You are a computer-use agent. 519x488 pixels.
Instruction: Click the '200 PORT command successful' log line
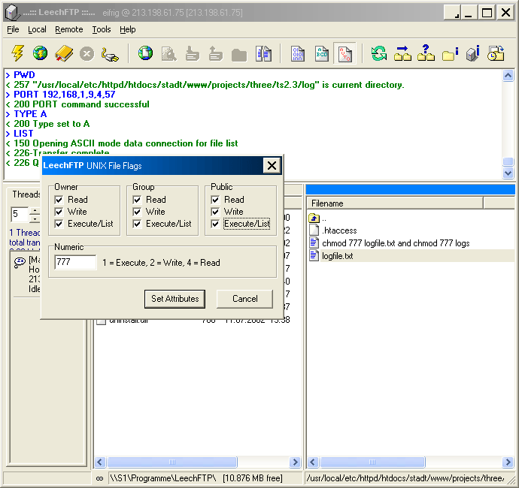click(x=77, y=104)
